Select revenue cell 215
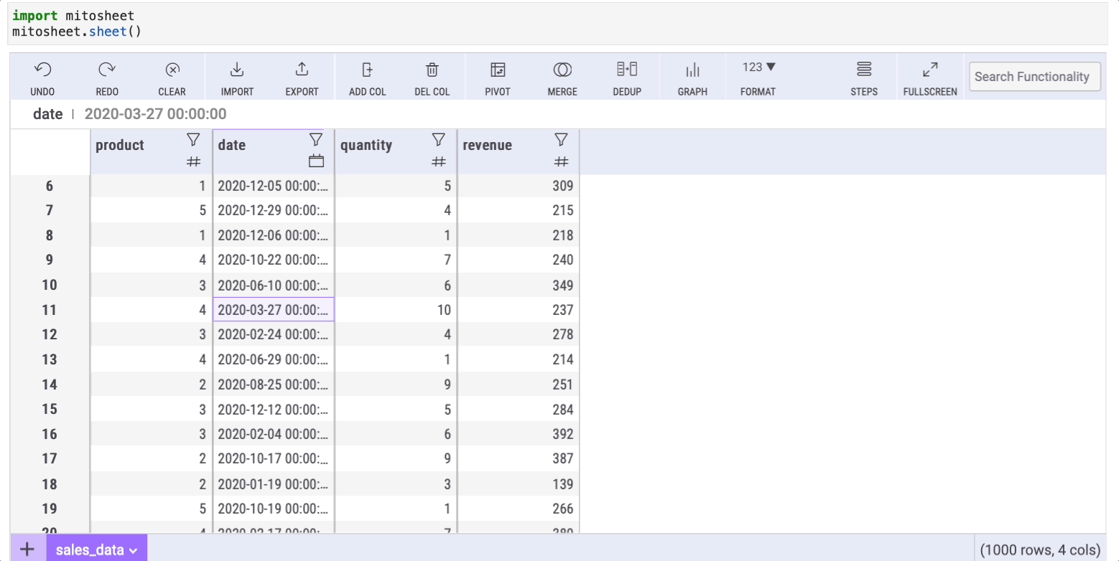 pyautogui.click(x=518, y=210)
